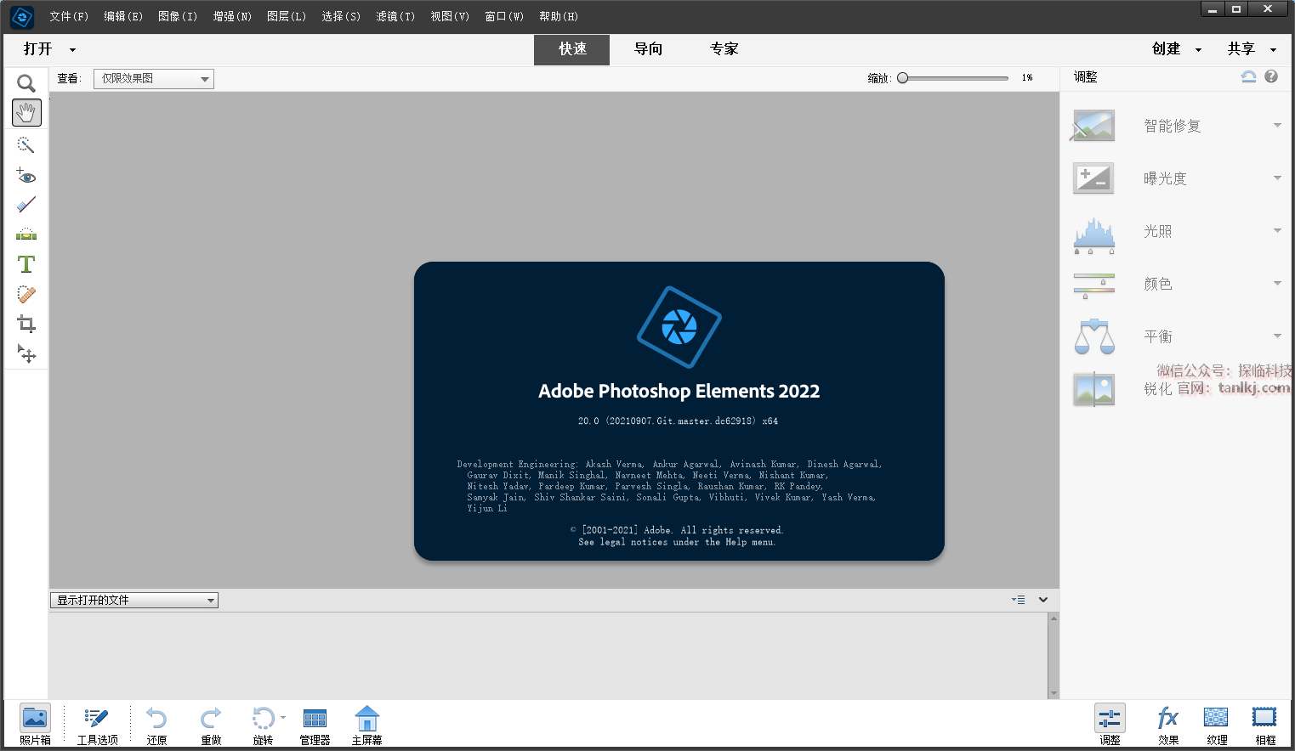This screenshot has height=751, width=1295.
Task: Click the 曝光度 exposure icon
Action: (1093, 178)
